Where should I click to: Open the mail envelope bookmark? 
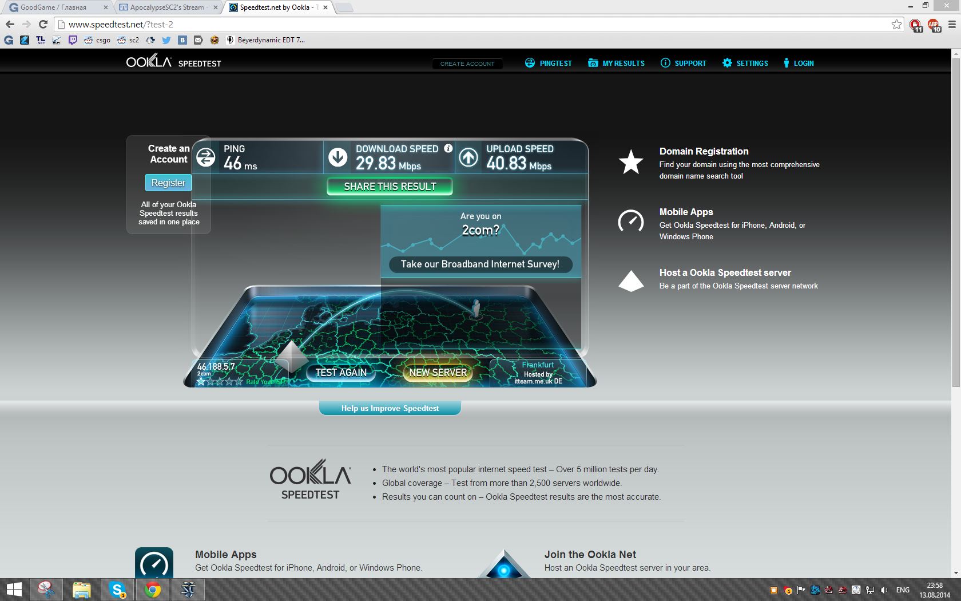pos(198,40)
